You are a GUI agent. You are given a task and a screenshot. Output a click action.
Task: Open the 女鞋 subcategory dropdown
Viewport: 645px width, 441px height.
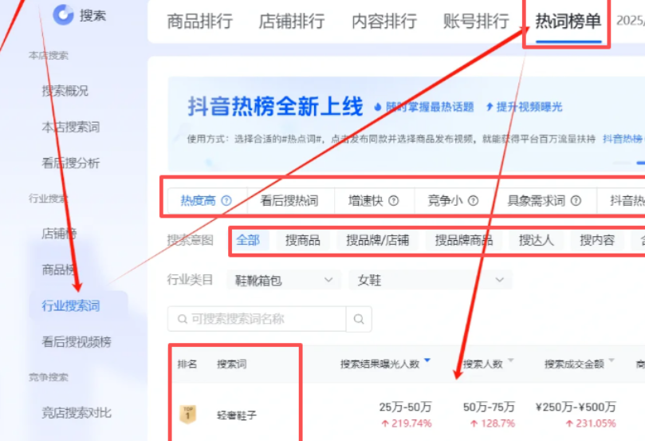click(431, 280)
